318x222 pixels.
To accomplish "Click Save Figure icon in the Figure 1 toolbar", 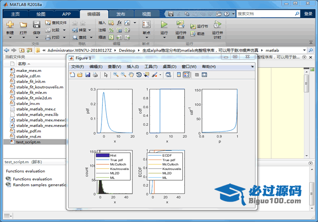I will pyautogui.click(x=88, y=75).
